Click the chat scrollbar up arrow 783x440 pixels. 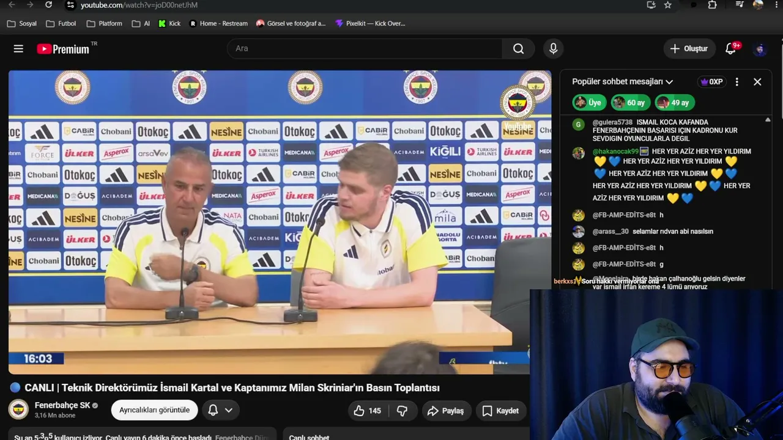[x=768, y=120]
